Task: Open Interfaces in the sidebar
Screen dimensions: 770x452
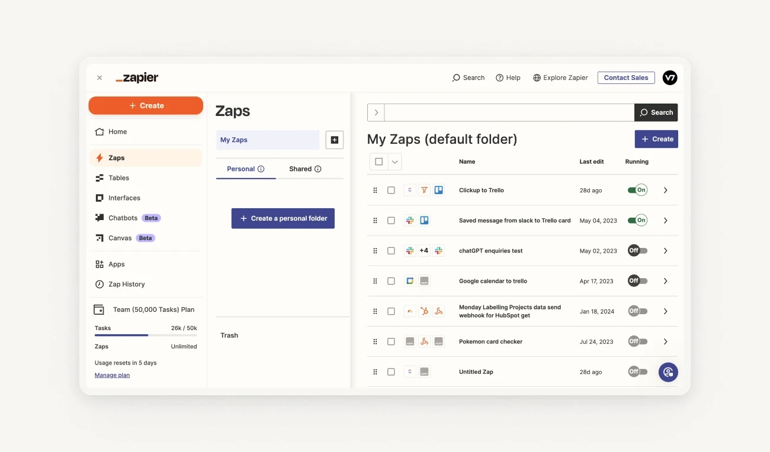Action: (x=146, y=198)
